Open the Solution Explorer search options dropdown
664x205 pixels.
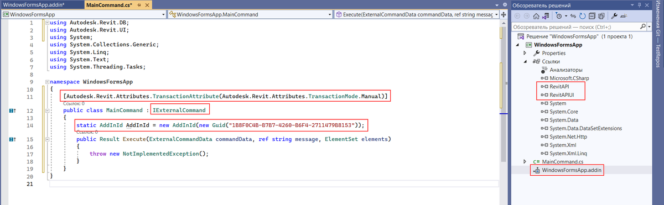(649, 27)
